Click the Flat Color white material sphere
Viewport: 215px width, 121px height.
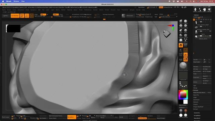[181, 115]
